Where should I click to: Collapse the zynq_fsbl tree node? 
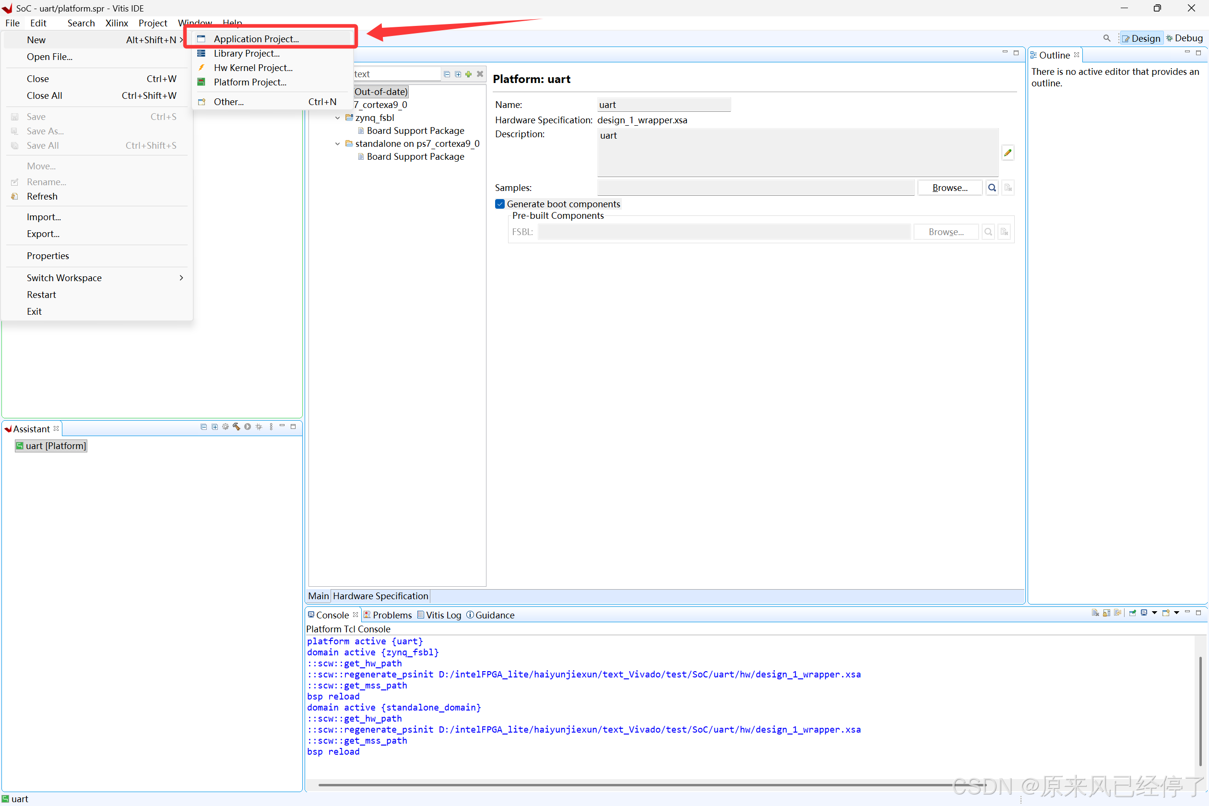pyautogui.click(x=337, y=118)
